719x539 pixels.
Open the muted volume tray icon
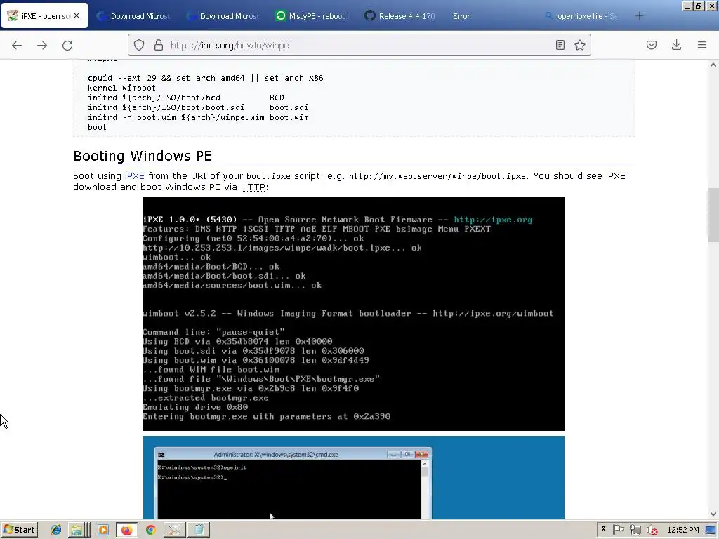652,531
